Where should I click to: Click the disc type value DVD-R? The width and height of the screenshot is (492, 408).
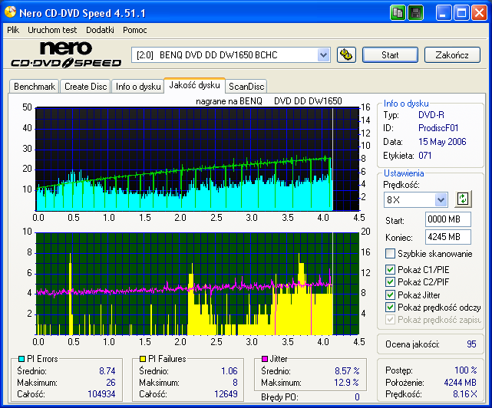click(431, 115)
